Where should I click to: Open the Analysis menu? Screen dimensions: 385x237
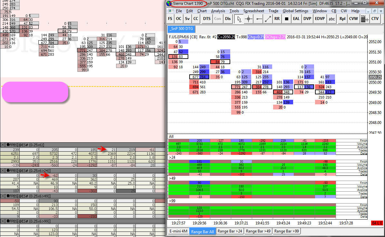pyautogui.click(x=218, y=11)
